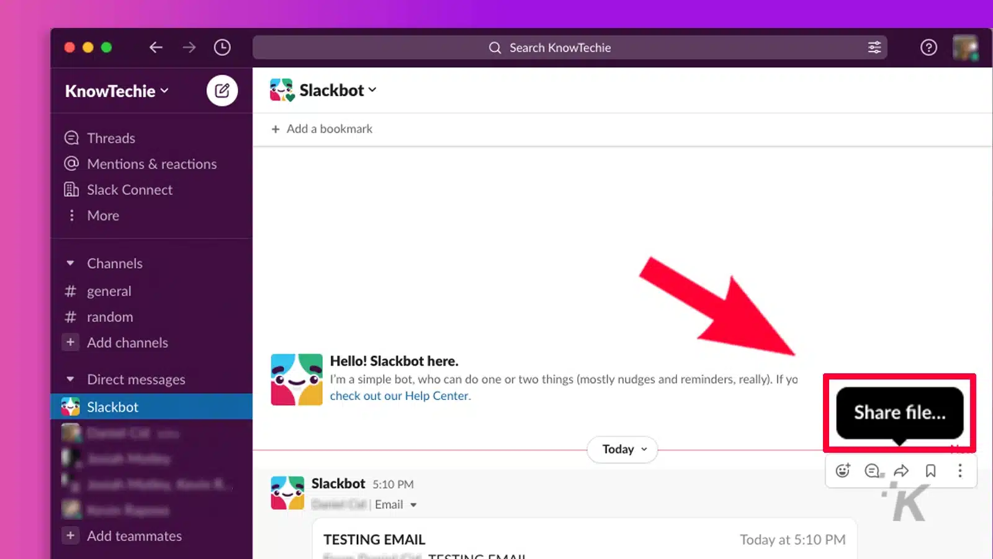Click the search magnifier icon
The image size is (993, 559).
tap(495, 48)
